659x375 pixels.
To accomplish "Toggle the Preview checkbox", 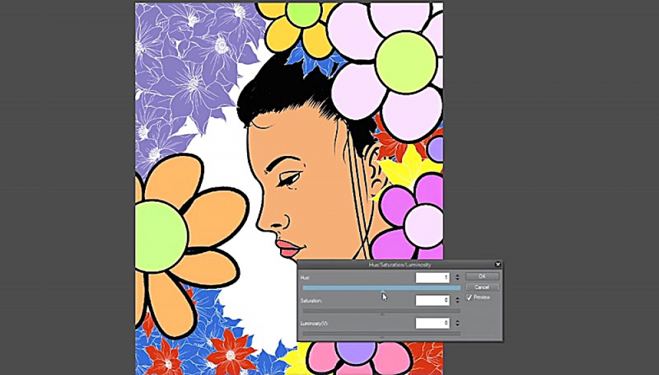I will (x=469, y=297).
